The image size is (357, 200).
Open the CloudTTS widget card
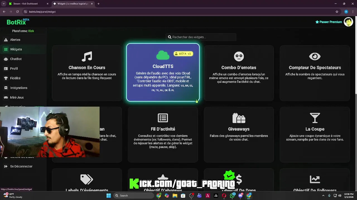click(x=163, y=72)
